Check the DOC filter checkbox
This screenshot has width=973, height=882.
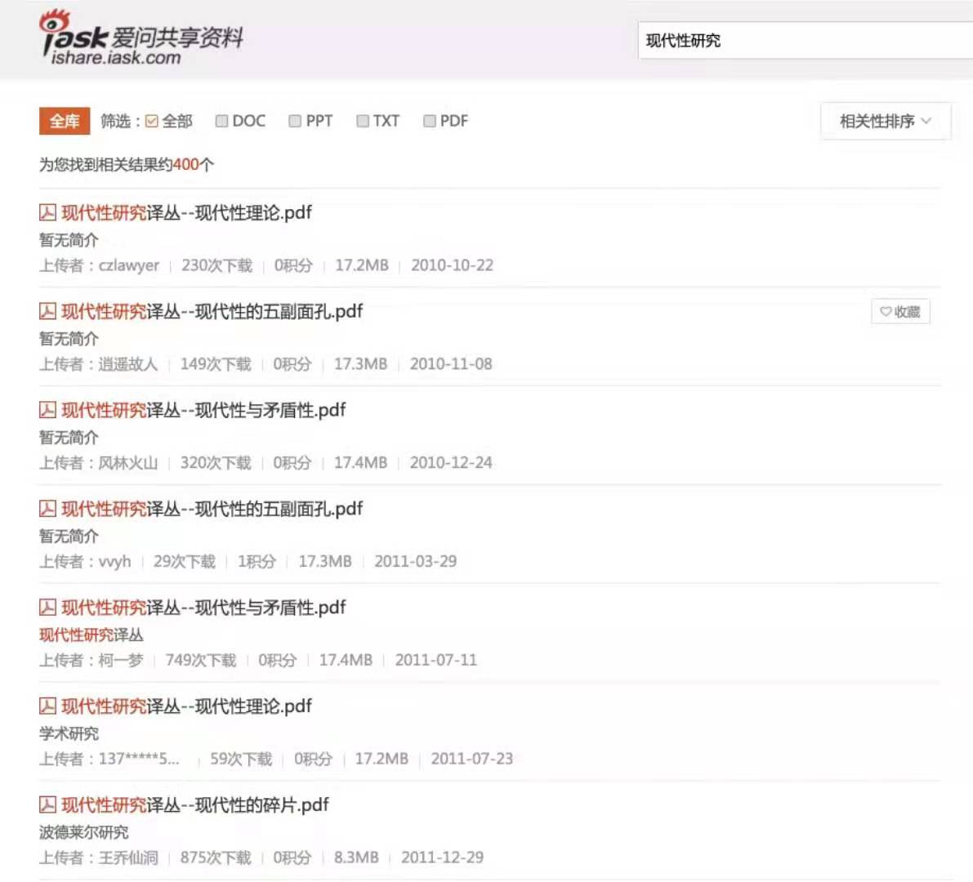coord(221,121)
